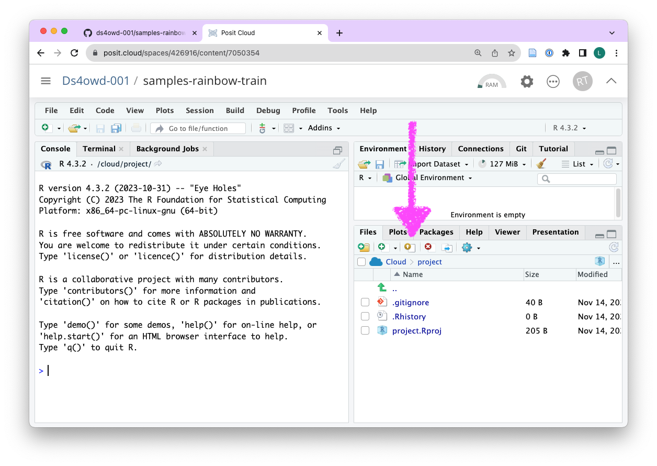Click the red Delete files icon
This screenshot has height=466, width=657.
[x=429, y=247]
